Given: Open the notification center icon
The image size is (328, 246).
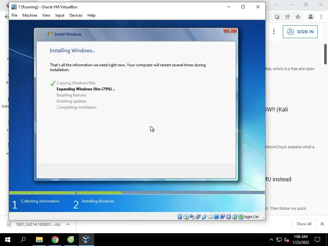Looking at the screenshot, I should (x=317, y=240).
